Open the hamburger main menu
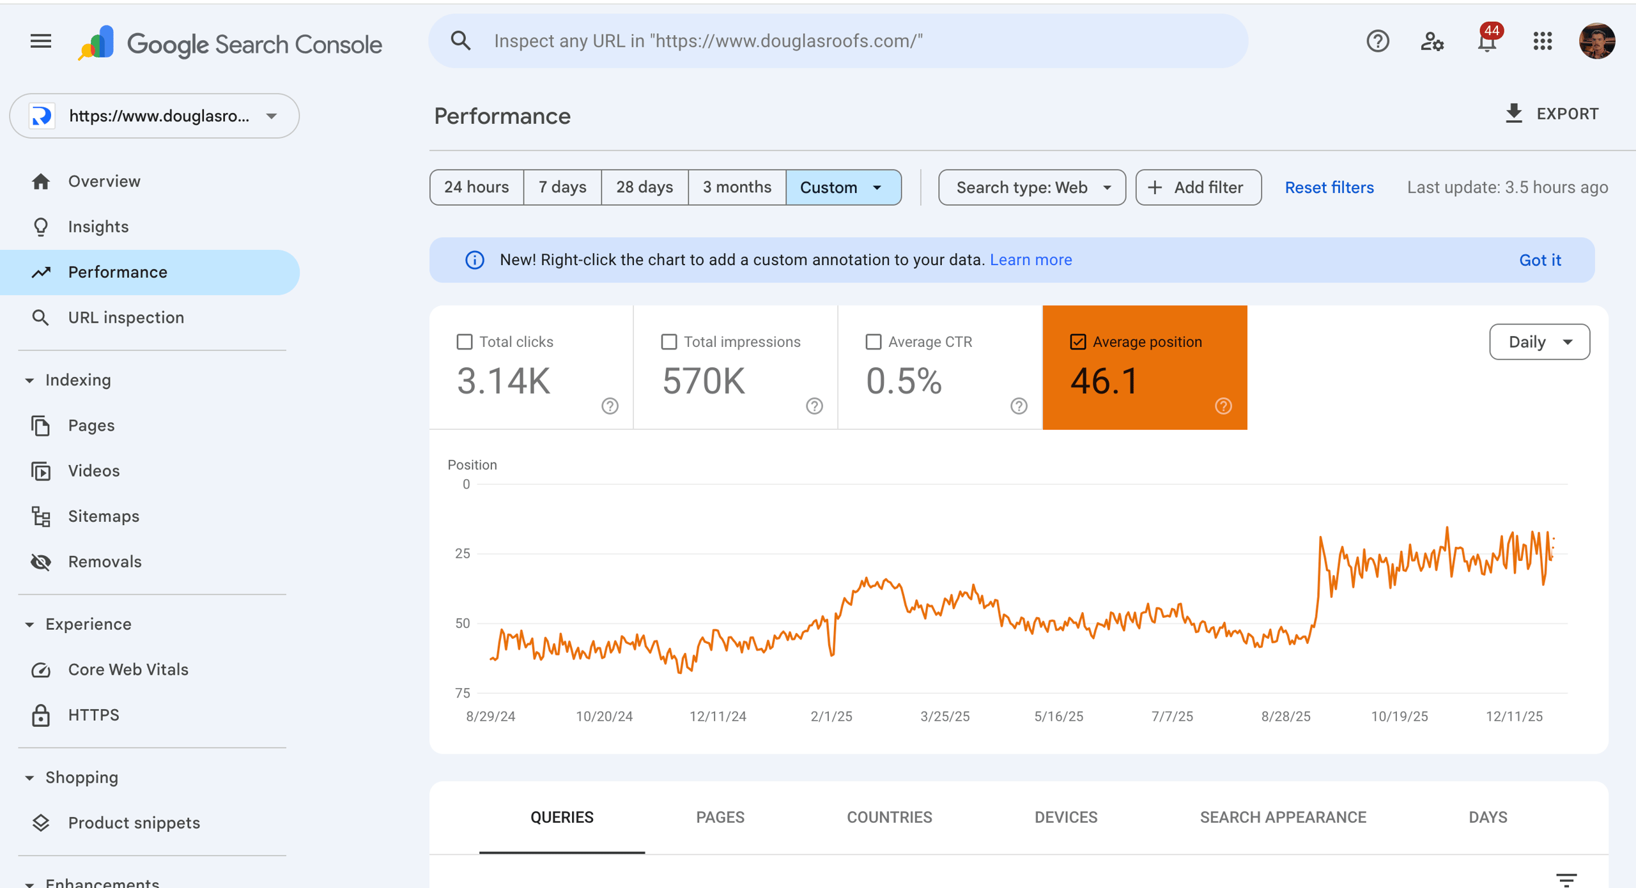Screen dimensions: 1636x888 pos(41,42)
